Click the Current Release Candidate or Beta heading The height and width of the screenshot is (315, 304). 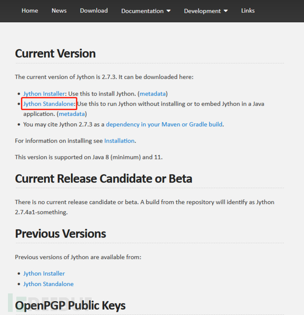pyautogui.click(x=104, y=178)
